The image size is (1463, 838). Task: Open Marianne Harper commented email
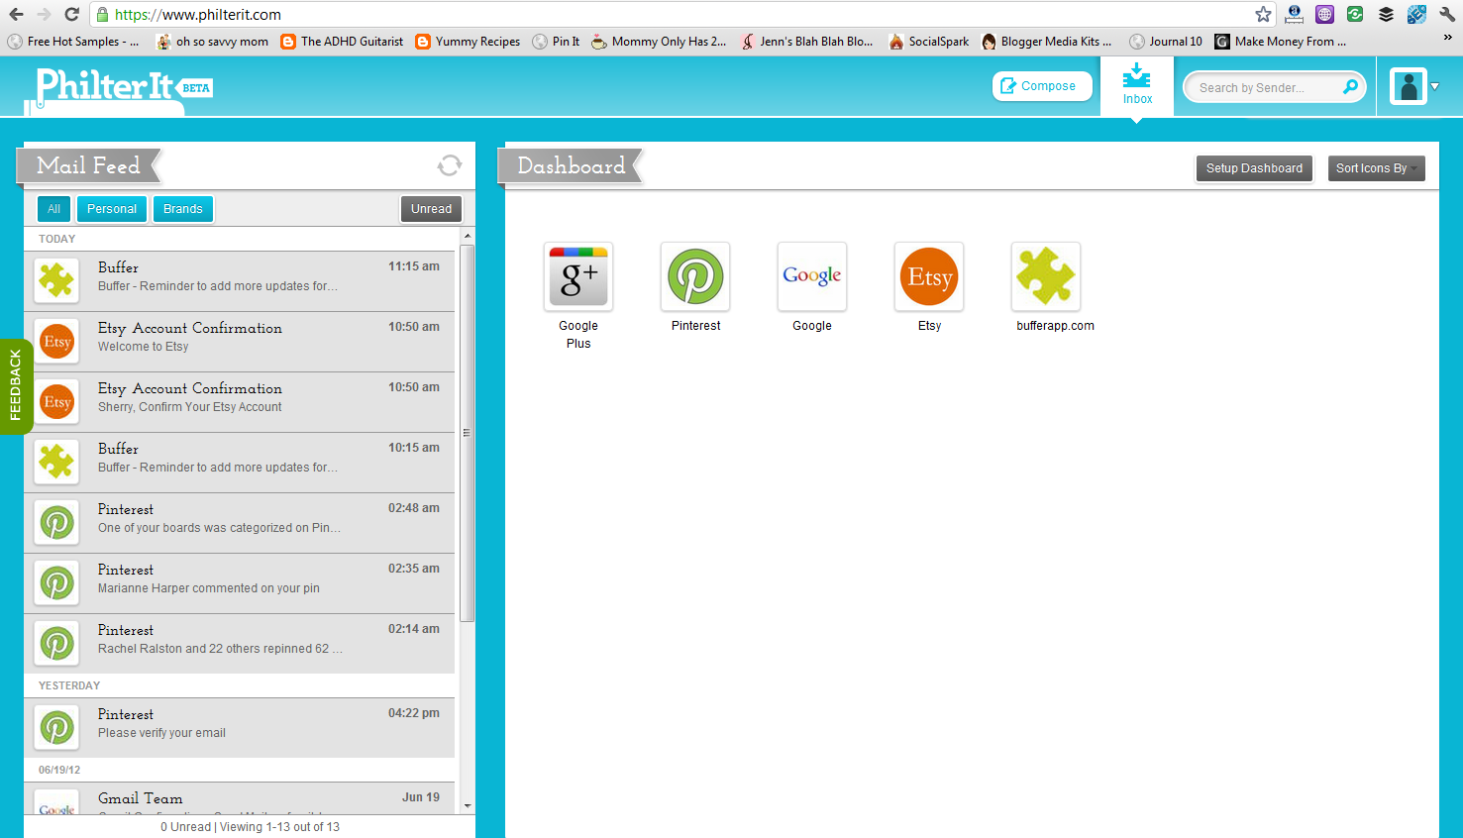[x=239, y=583]
